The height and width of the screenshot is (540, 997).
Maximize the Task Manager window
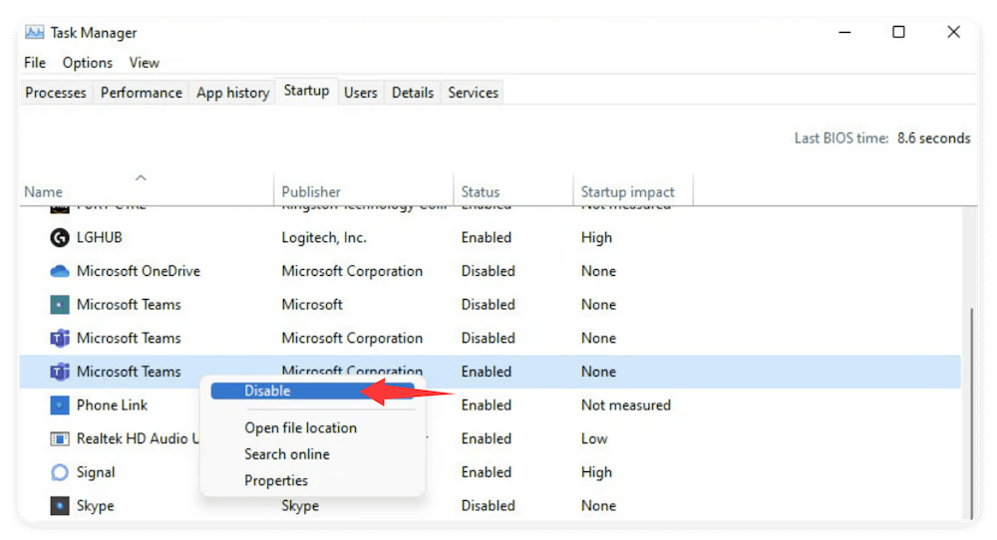[x=898, y=32]
